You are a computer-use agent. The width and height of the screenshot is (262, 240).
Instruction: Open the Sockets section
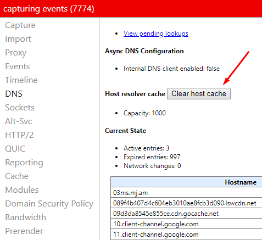[20, 108]
